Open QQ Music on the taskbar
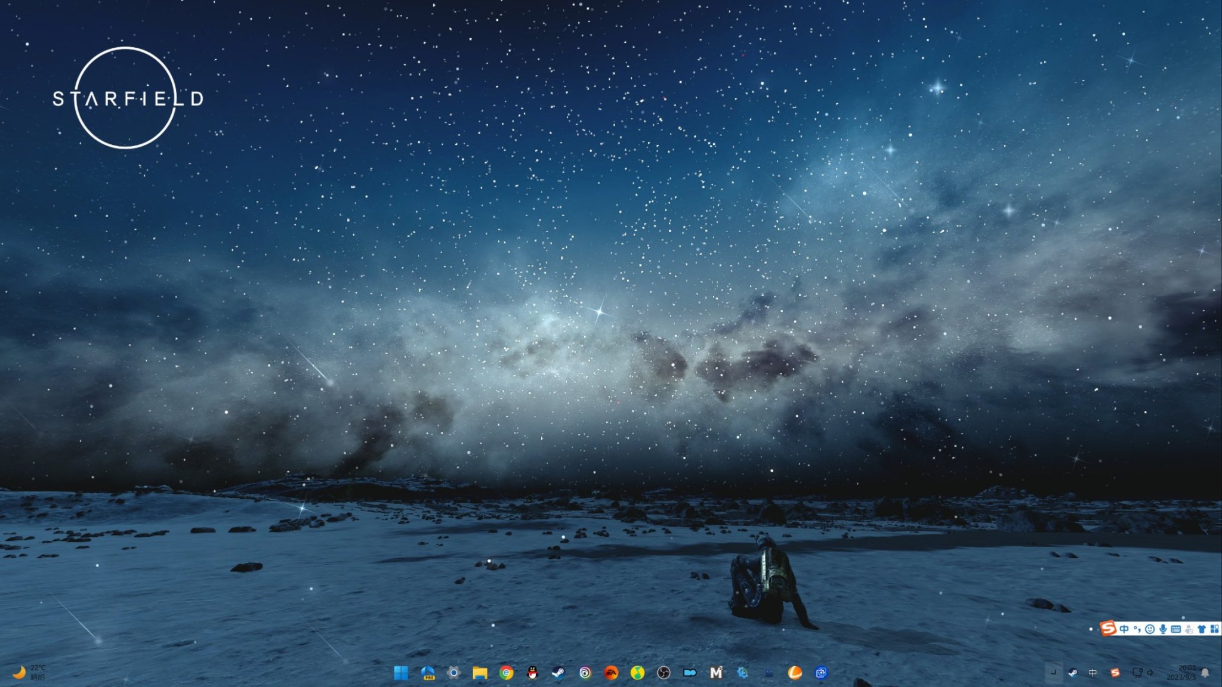The height and width of the screenshot is (687, 1222). (x=637, y=673)
